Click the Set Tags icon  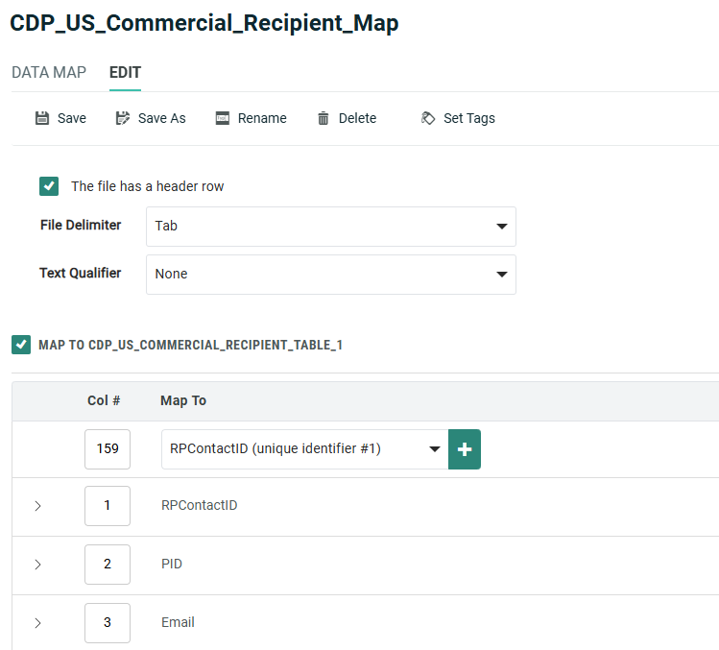pos(428,118)
